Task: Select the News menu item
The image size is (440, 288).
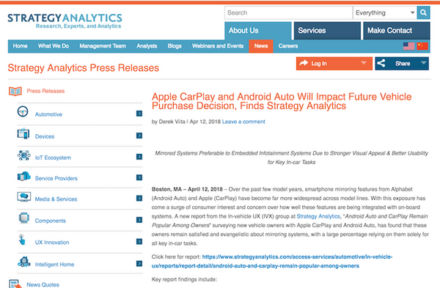Action: [x=261, y=46]
